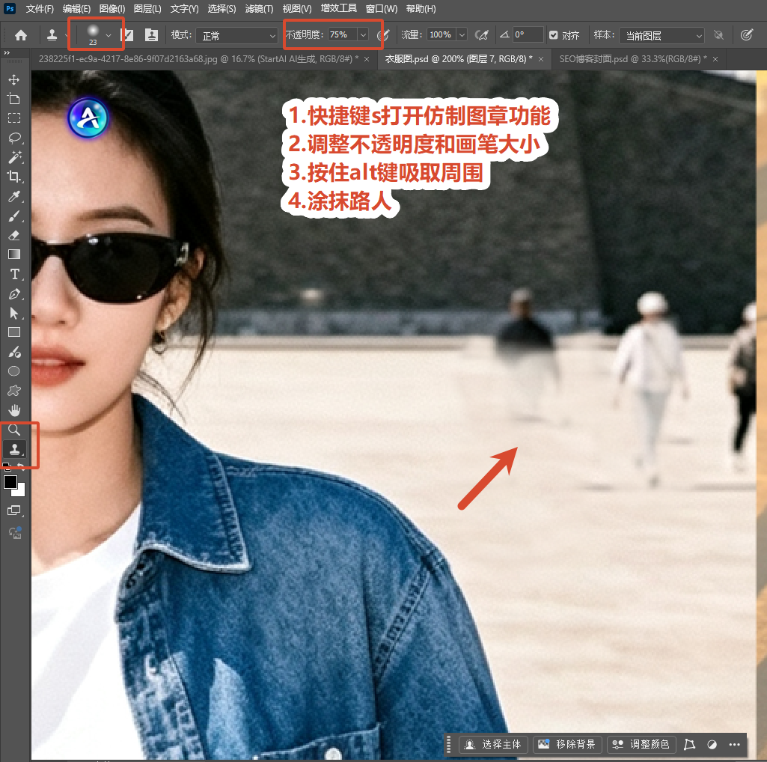Screen dimensions: 767x762
Task: Select the Eyedropper tool
Action: pos(14,196)
